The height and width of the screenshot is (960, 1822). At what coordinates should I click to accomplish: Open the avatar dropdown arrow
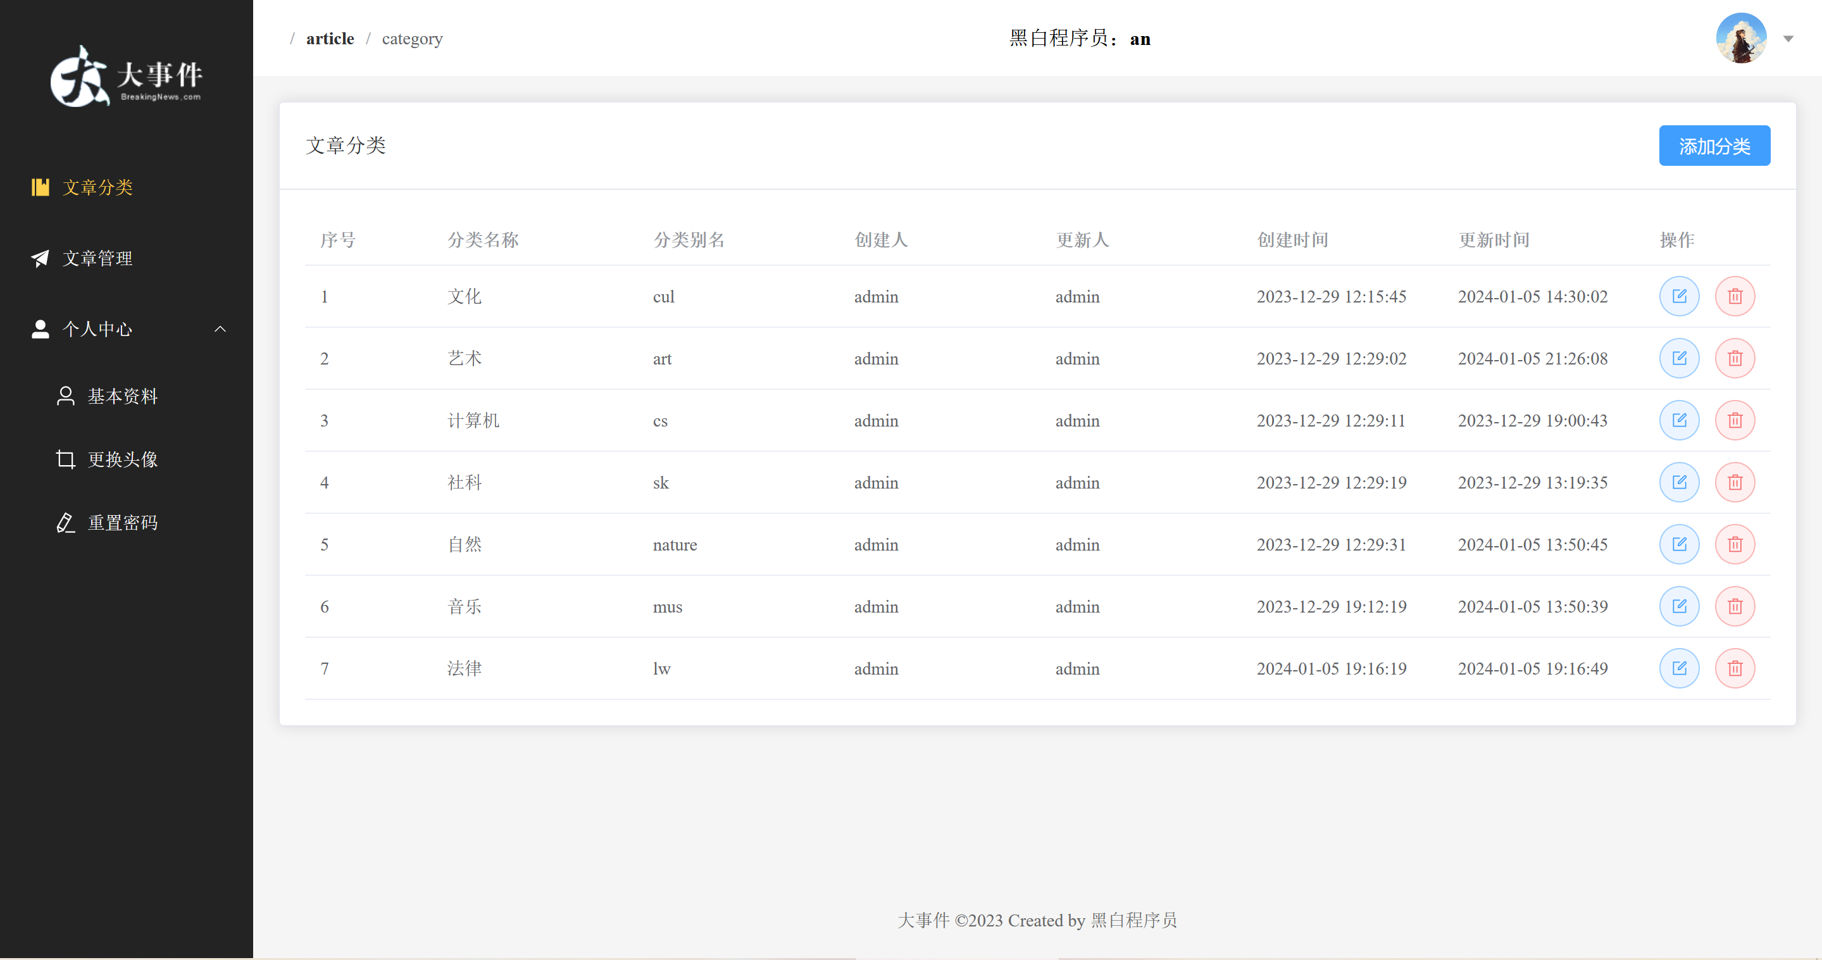pos(1787,39)
